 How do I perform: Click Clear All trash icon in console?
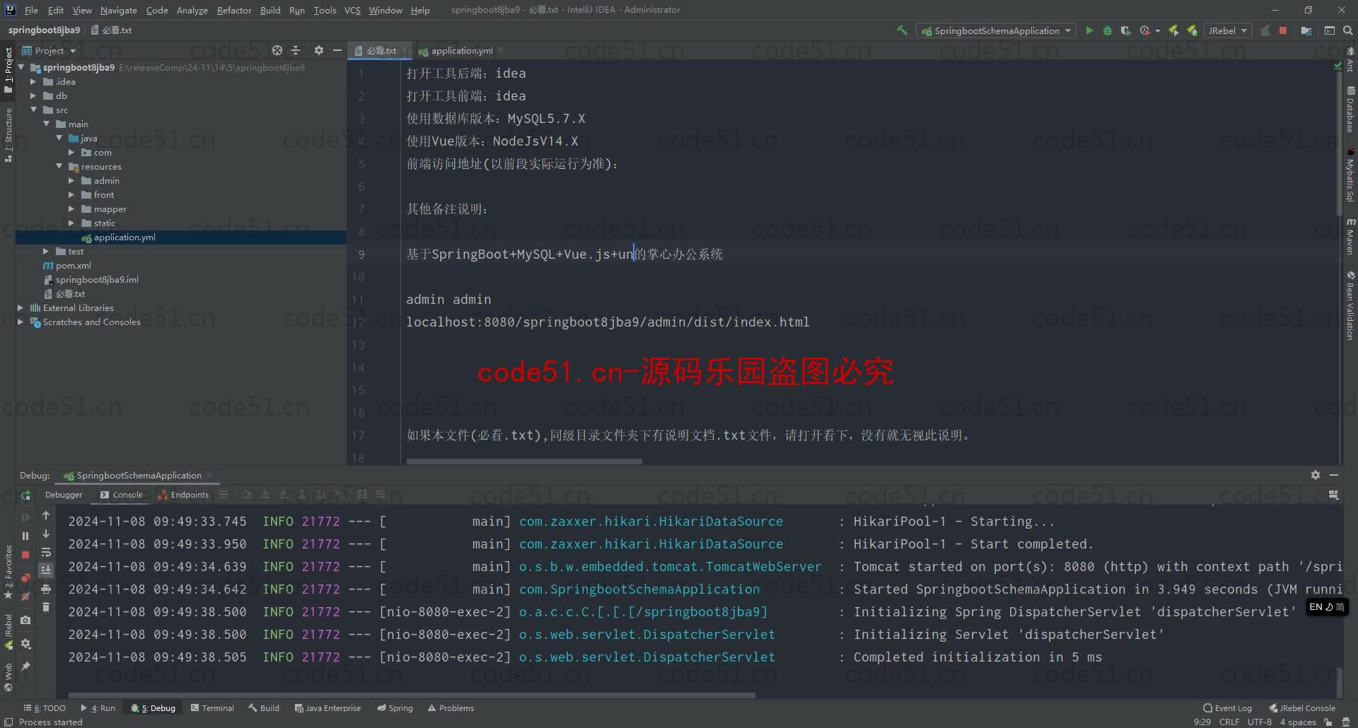click(46, 606)
